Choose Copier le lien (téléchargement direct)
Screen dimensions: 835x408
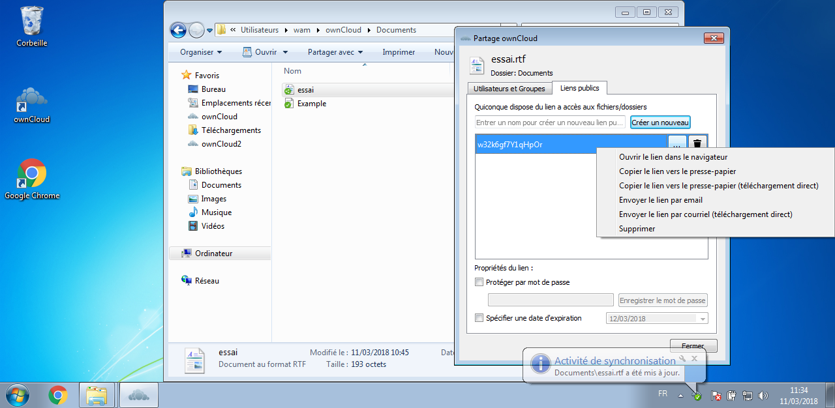[x=718, y=186]
